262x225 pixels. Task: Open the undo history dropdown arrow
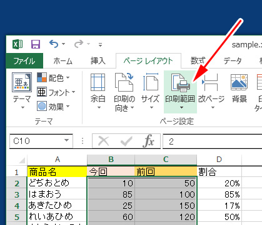[64, 44]
